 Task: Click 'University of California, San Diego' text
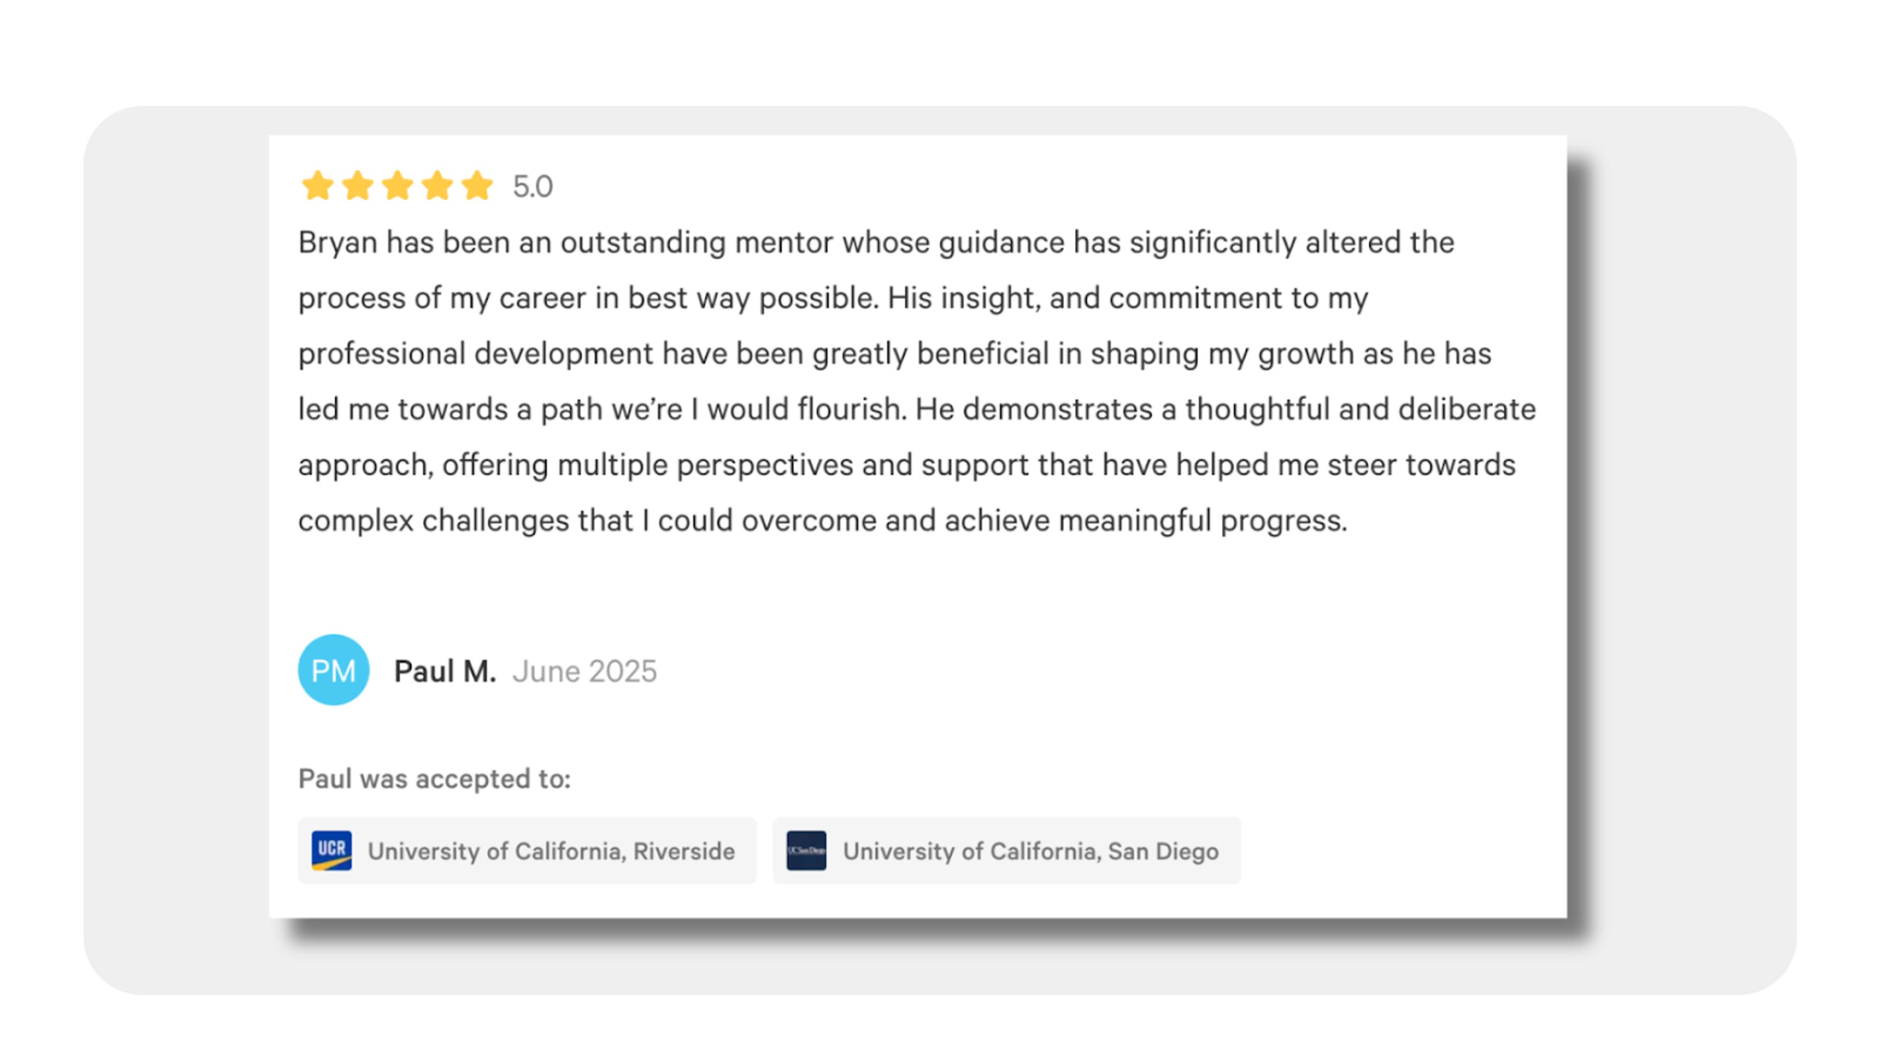point(1031,851)
